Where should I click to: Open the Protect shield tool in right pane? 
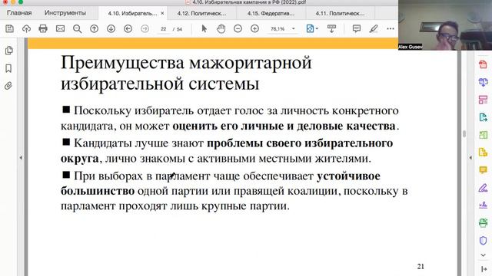483,240
